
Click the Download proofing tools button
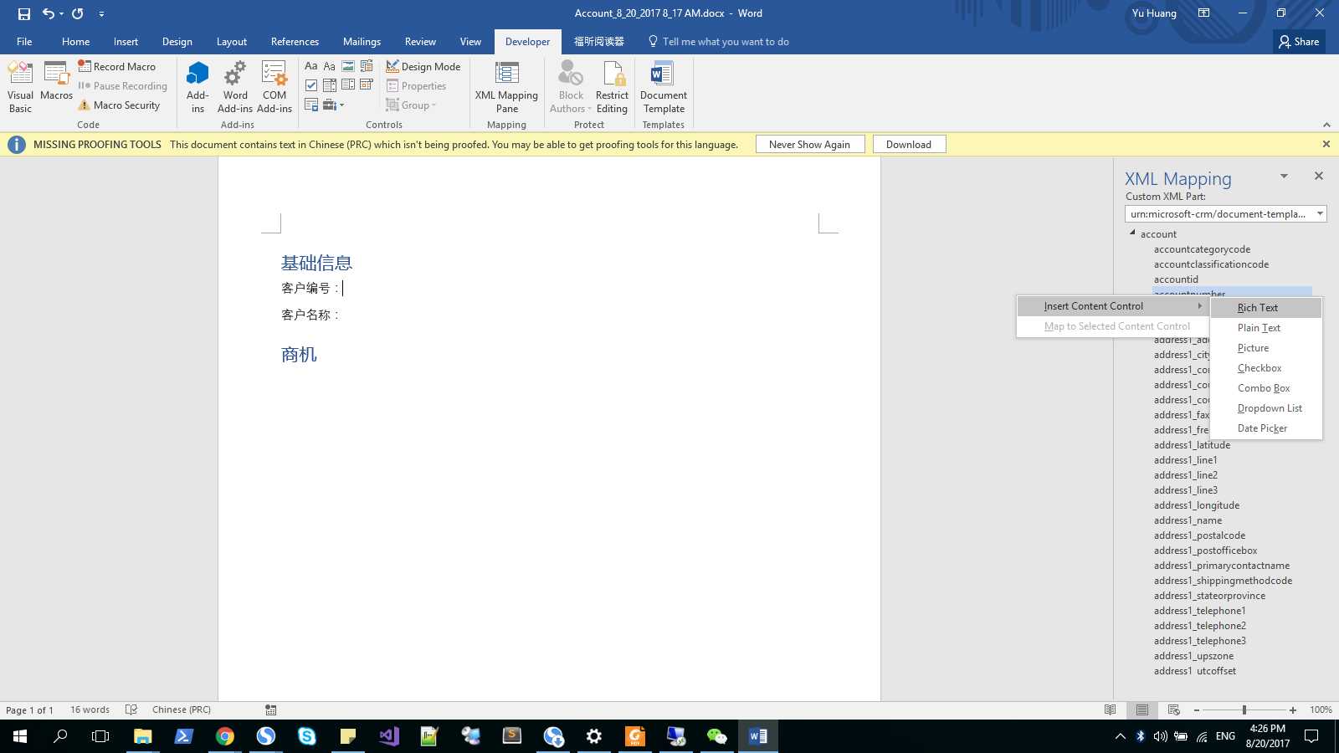coord(909,144)
